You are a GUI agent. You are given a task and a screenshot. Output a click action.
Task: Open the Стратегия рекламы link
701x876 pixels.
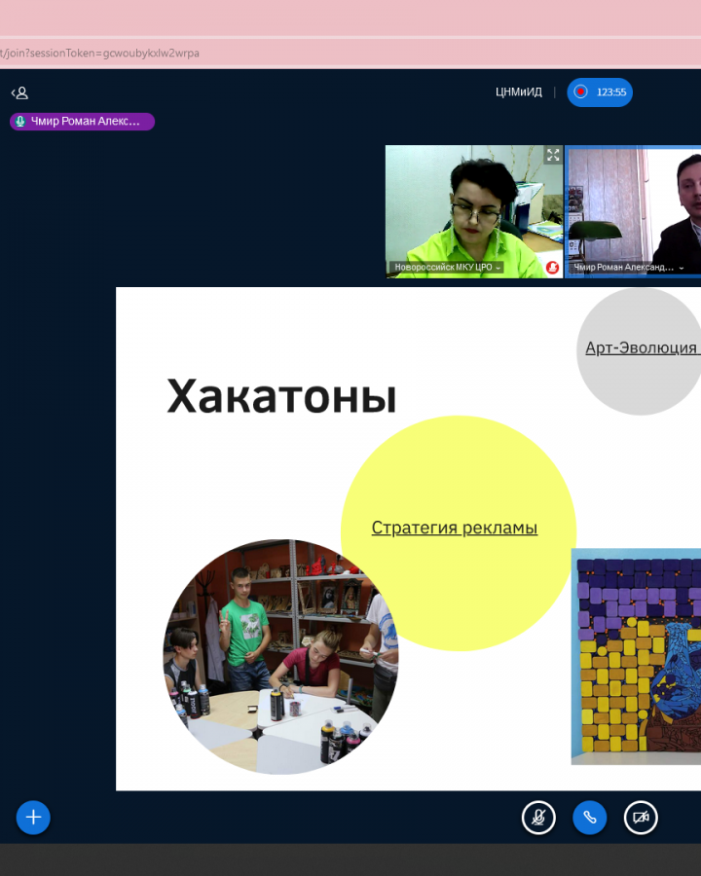point(454,528)
